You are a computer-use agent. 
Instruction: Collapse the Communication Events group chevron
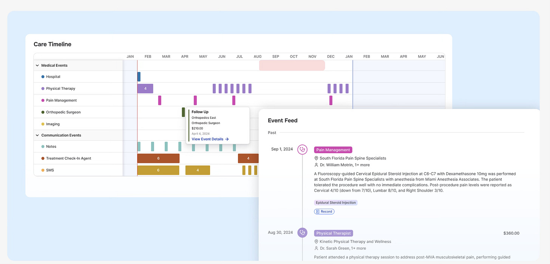pos(37,135)
